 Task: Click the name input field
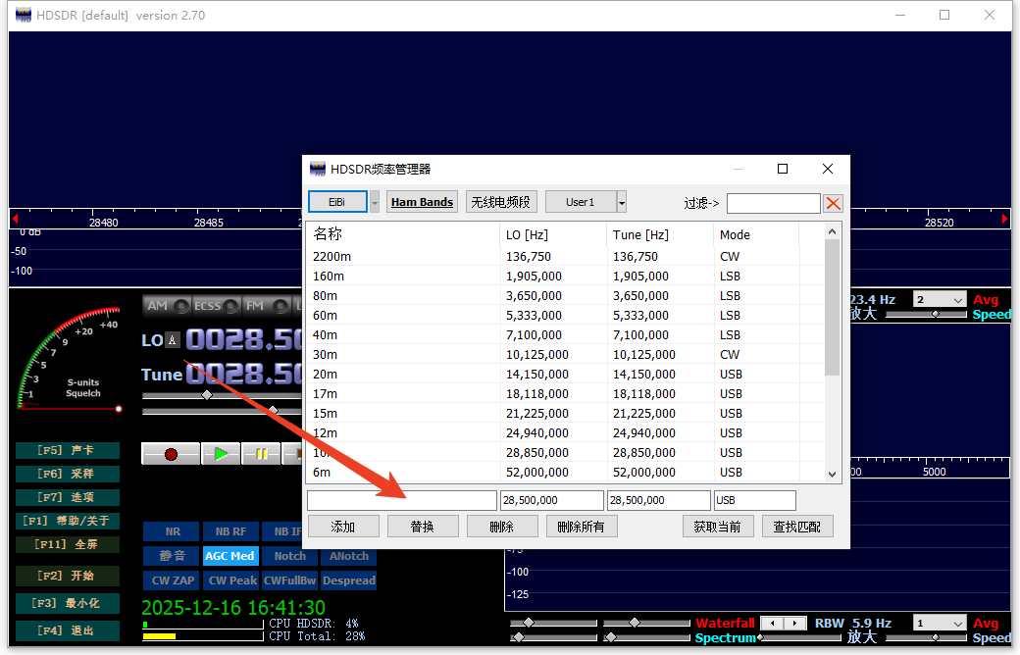tap(402, 500)
